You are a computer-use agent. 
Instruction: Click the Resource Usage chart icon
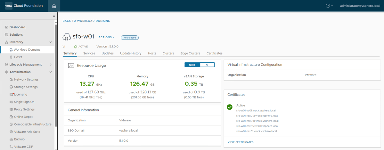point(71,66)
